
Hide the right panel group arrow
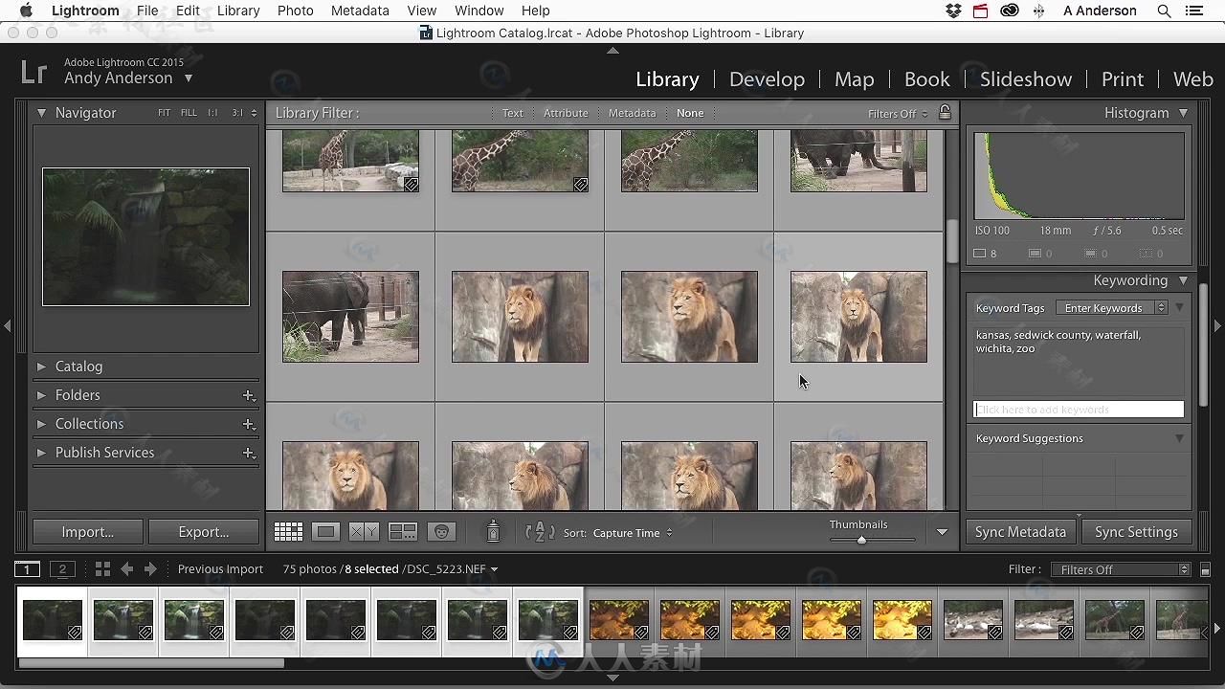pos(1217,326)
